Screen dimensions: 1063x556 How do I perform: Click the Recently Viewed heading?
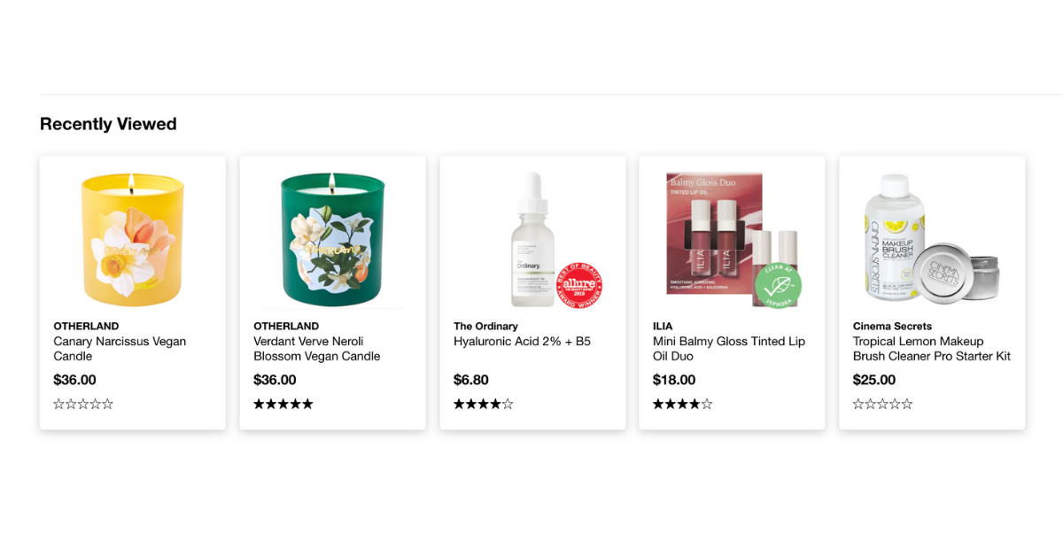[108, 124]
